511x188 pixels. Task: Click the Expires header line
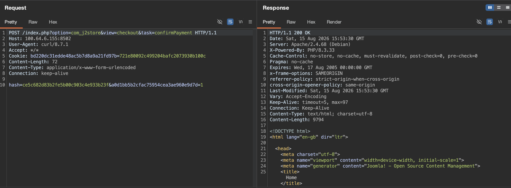point(321,67)
